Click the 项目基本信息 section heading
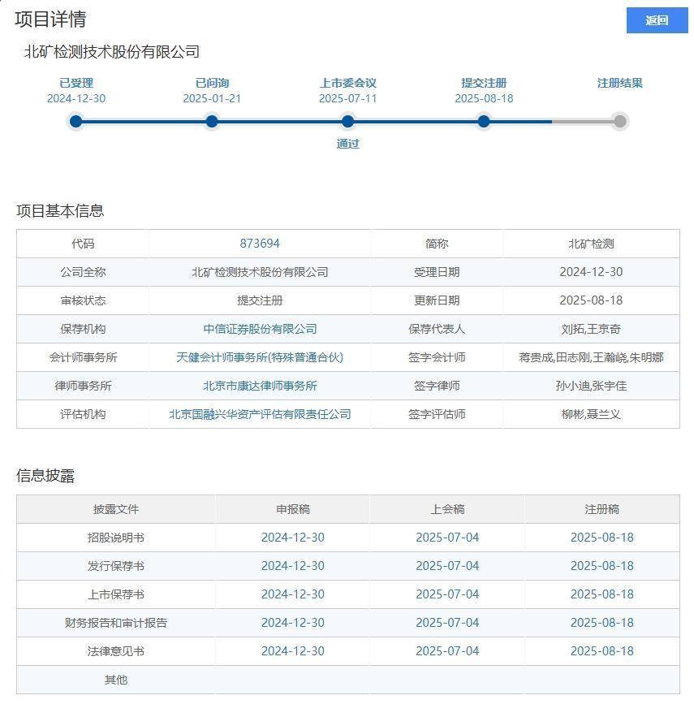 click(x=60, y=210)
